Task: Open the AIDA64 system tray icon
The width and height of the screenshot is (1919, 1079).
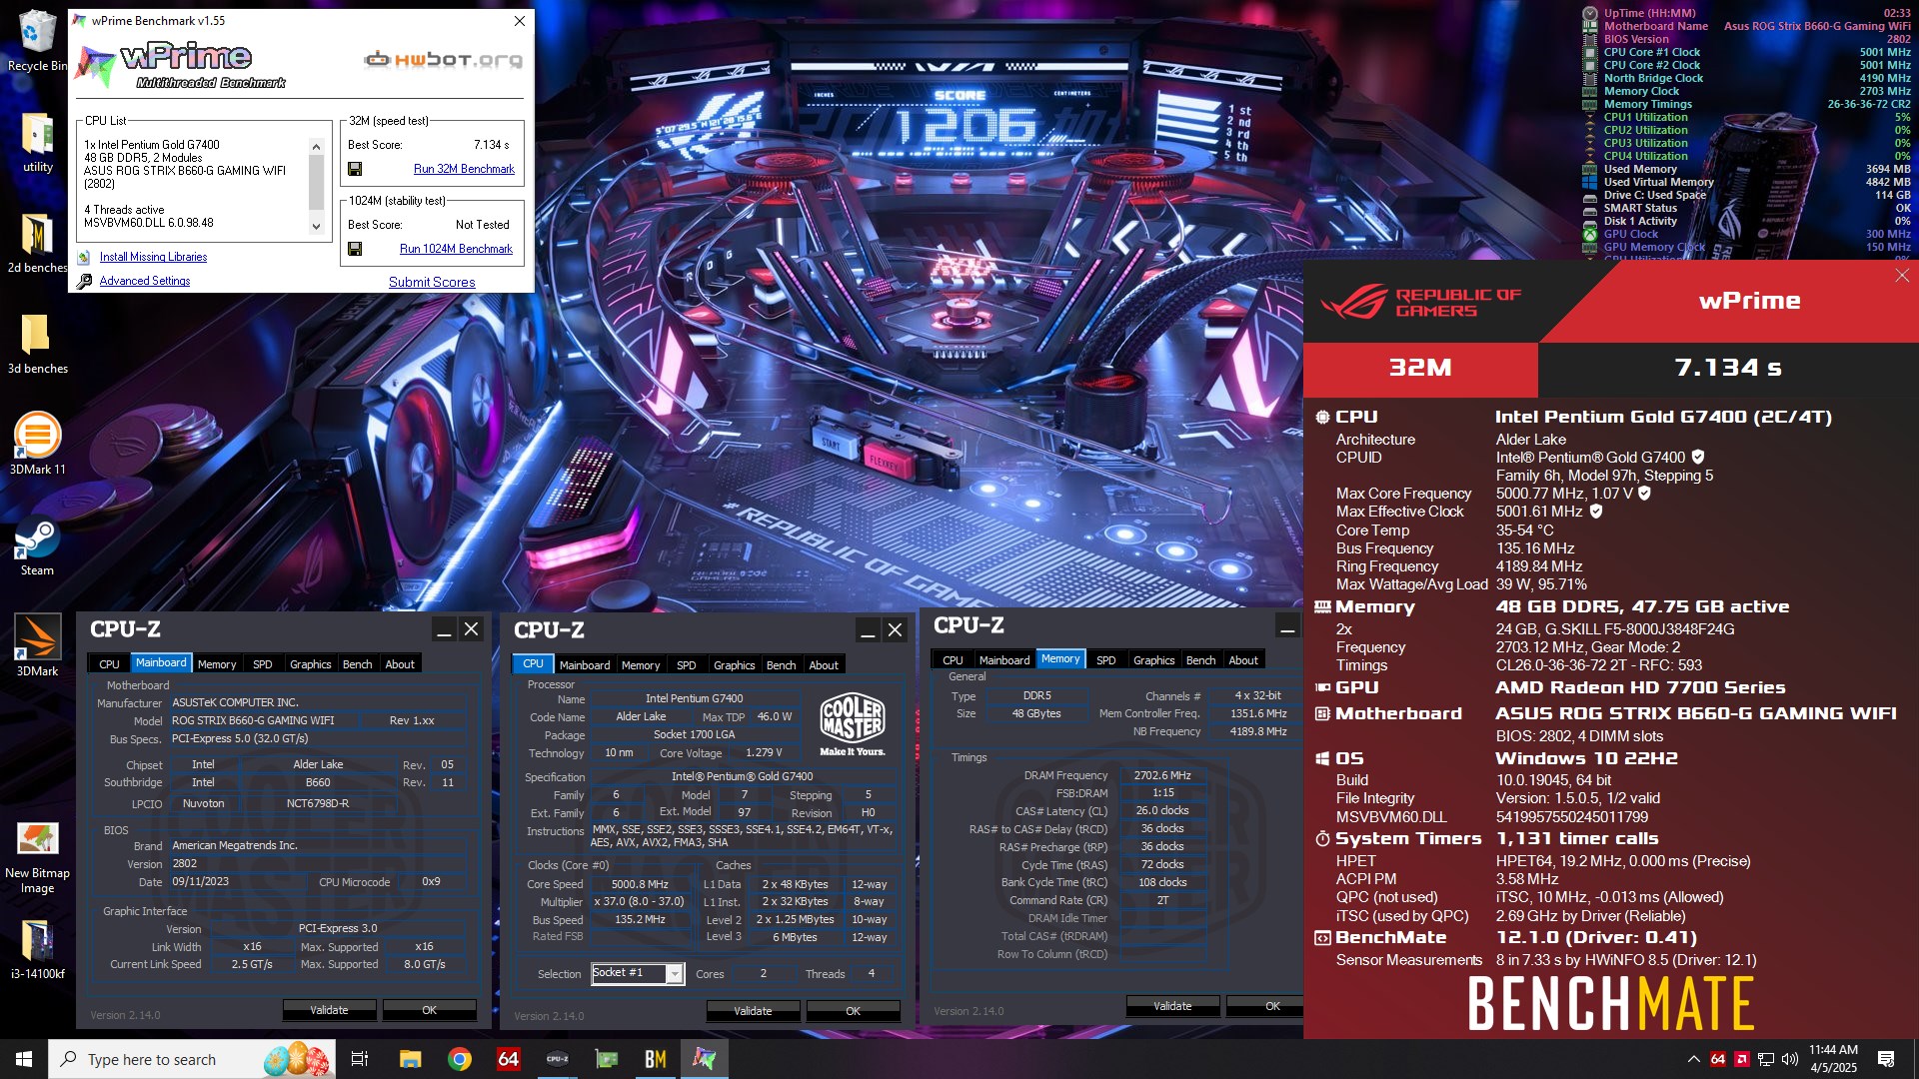Action: 1718,1059
